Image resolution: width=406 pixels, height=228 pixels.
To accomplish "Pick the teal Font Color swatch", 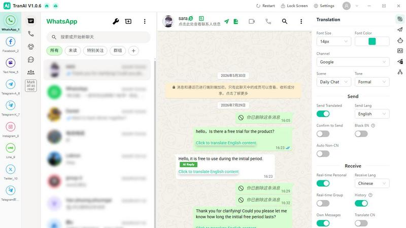I will point(372,42).
